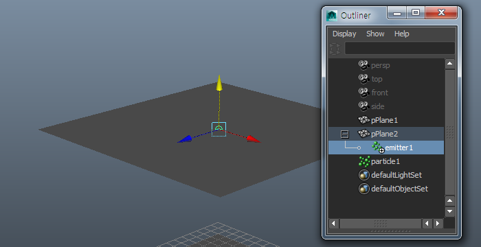
Task: Open the Show menu in Outliner
Action: (375, 34)
